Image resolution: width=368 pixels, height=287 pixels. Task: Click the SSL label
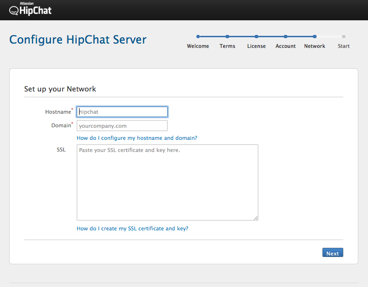tap(61, 150)
